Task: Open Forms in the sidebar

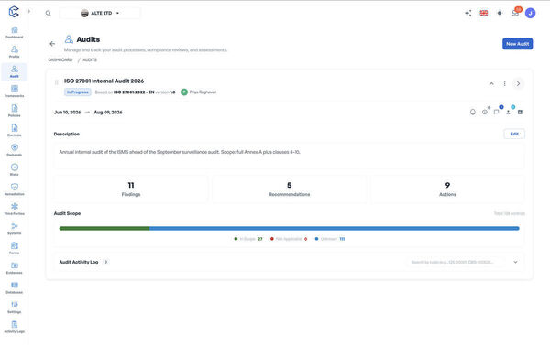Action: coord(15,248)
